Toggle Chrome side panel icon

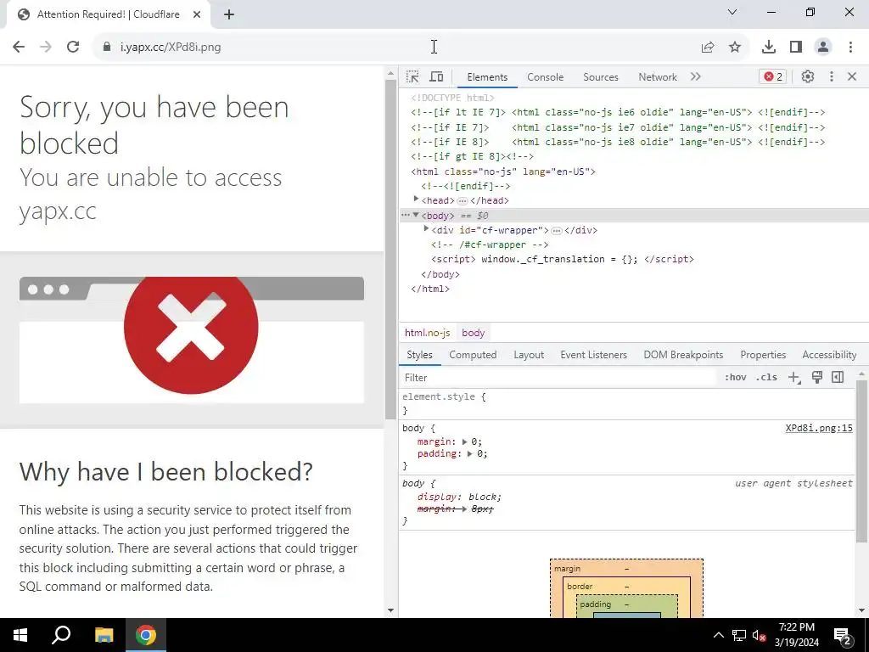coord(796,48)
